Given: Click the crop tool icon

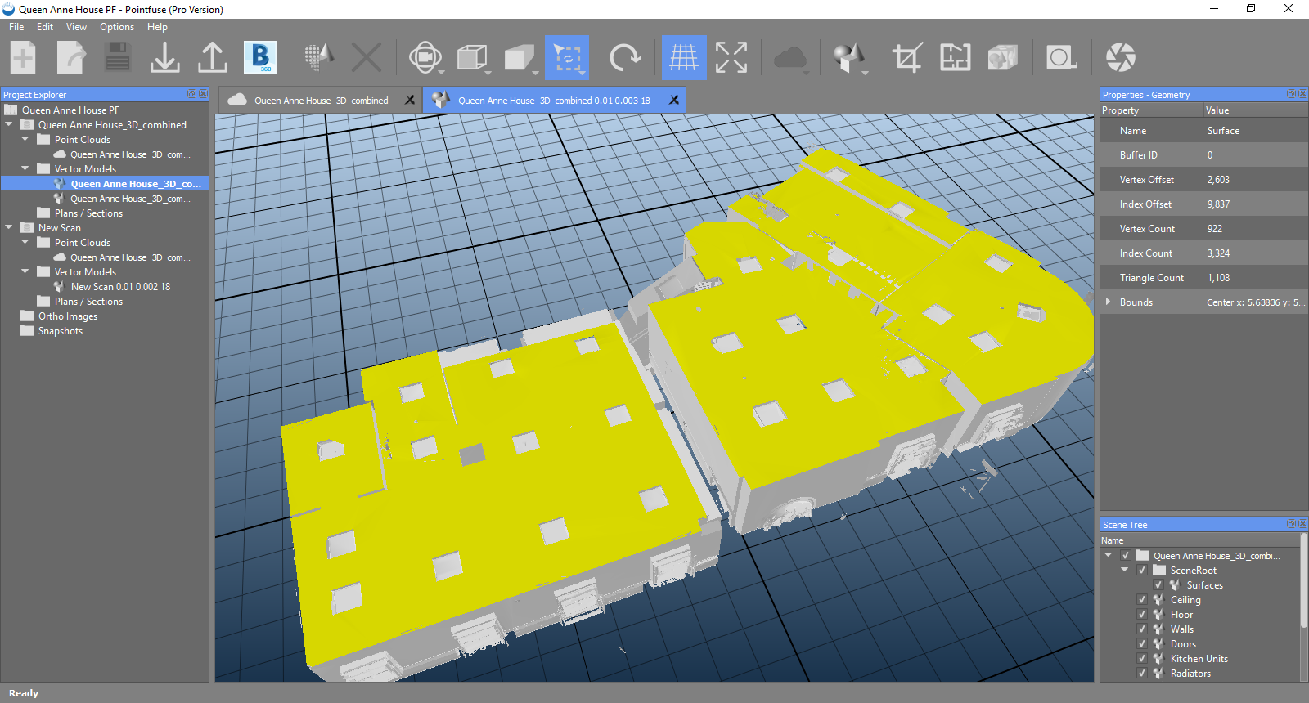Looking at the screenshot, I should point(907,58).
